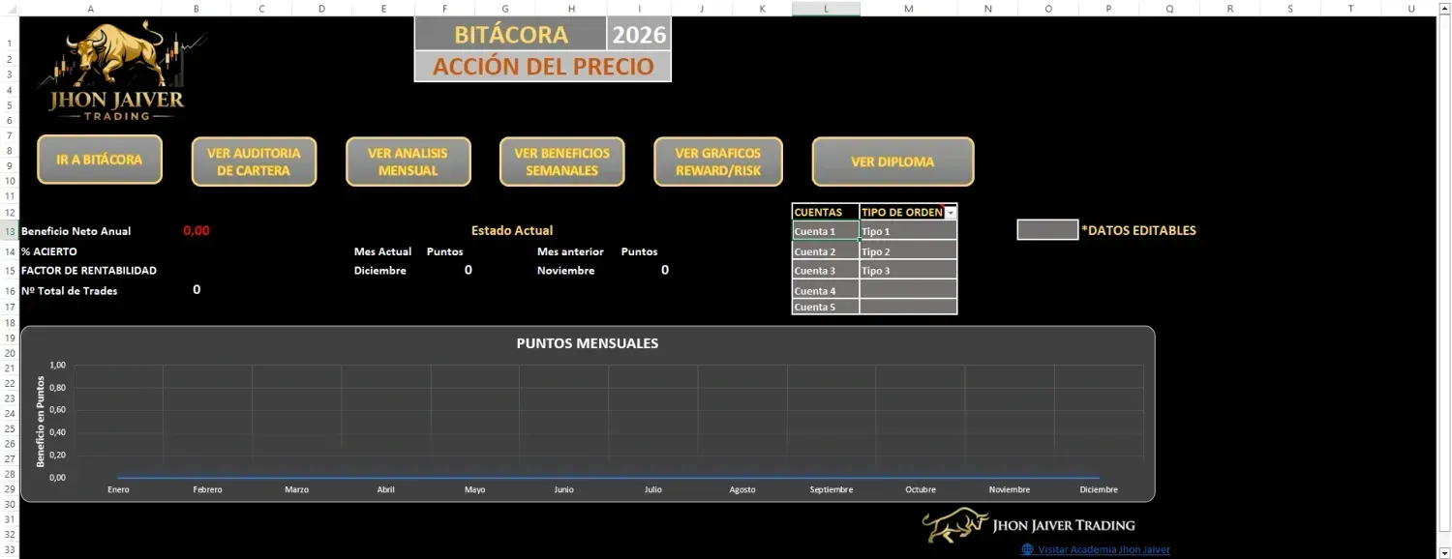The width and height of the screenshot is (1452, 559).
Task: Select column L by clicking its header
Action: tap(826, 8)
